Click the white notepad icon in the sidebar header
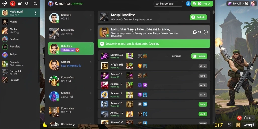258x129 pixels. tap(20, 4)
